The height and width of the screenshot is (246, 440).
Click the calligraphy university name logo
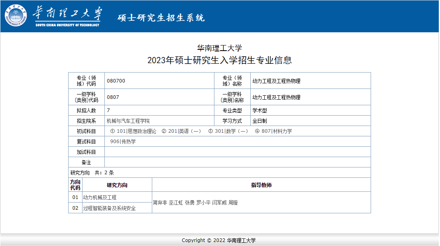point(67,13)
